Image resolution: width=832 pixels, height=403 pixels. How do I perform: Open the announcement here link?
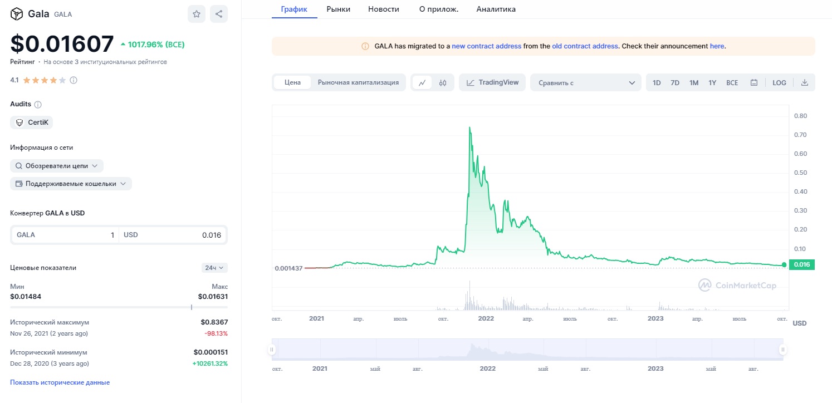point(717,46)
